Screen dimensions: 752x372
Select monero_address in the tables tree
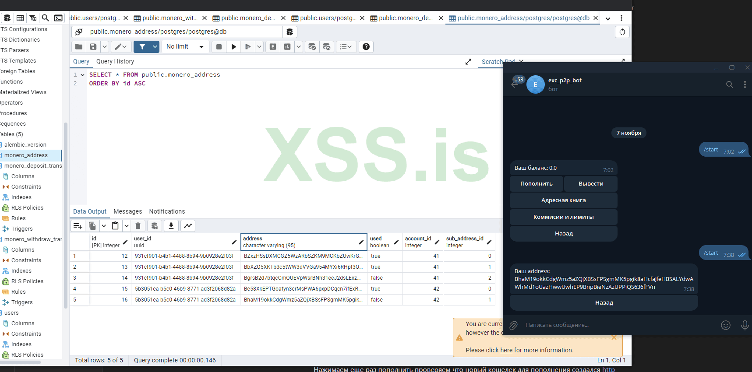coord(26,155)
